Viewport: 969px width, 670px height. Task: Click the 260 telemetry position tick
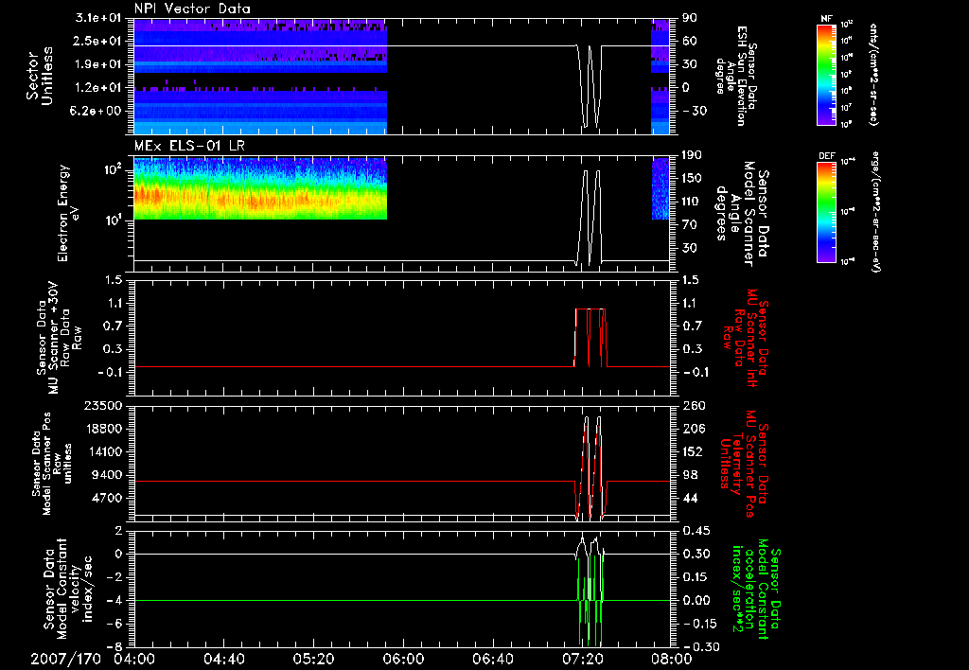coord(694,406)
